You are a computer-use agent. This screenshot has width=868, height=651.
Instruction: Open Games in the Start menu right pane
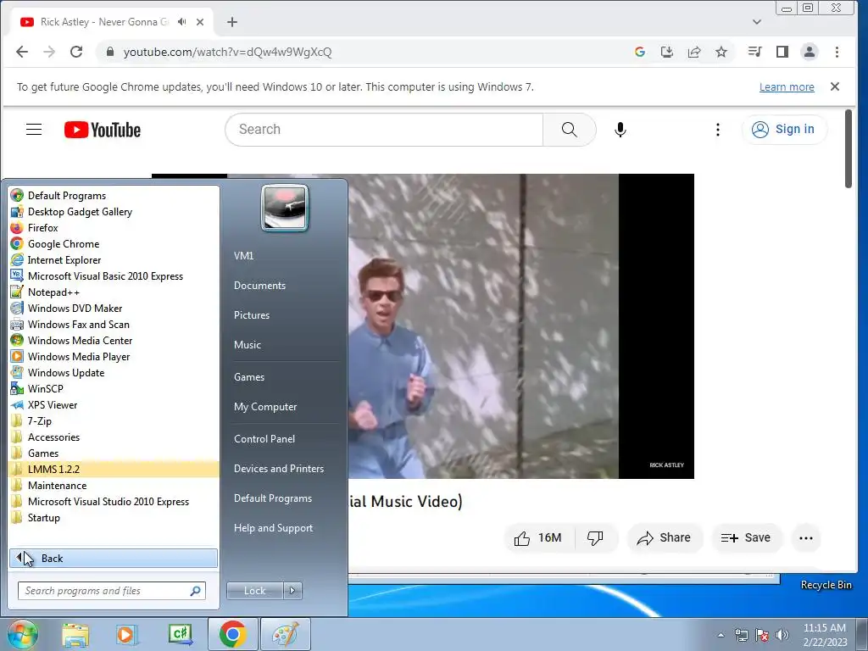click(x=249, y=377)
